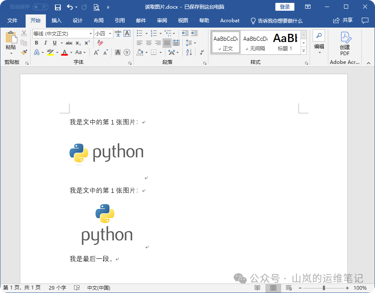Open the Font dialog launcher
The height and width of the screenshot is (293, 375).
click(130, 63)
